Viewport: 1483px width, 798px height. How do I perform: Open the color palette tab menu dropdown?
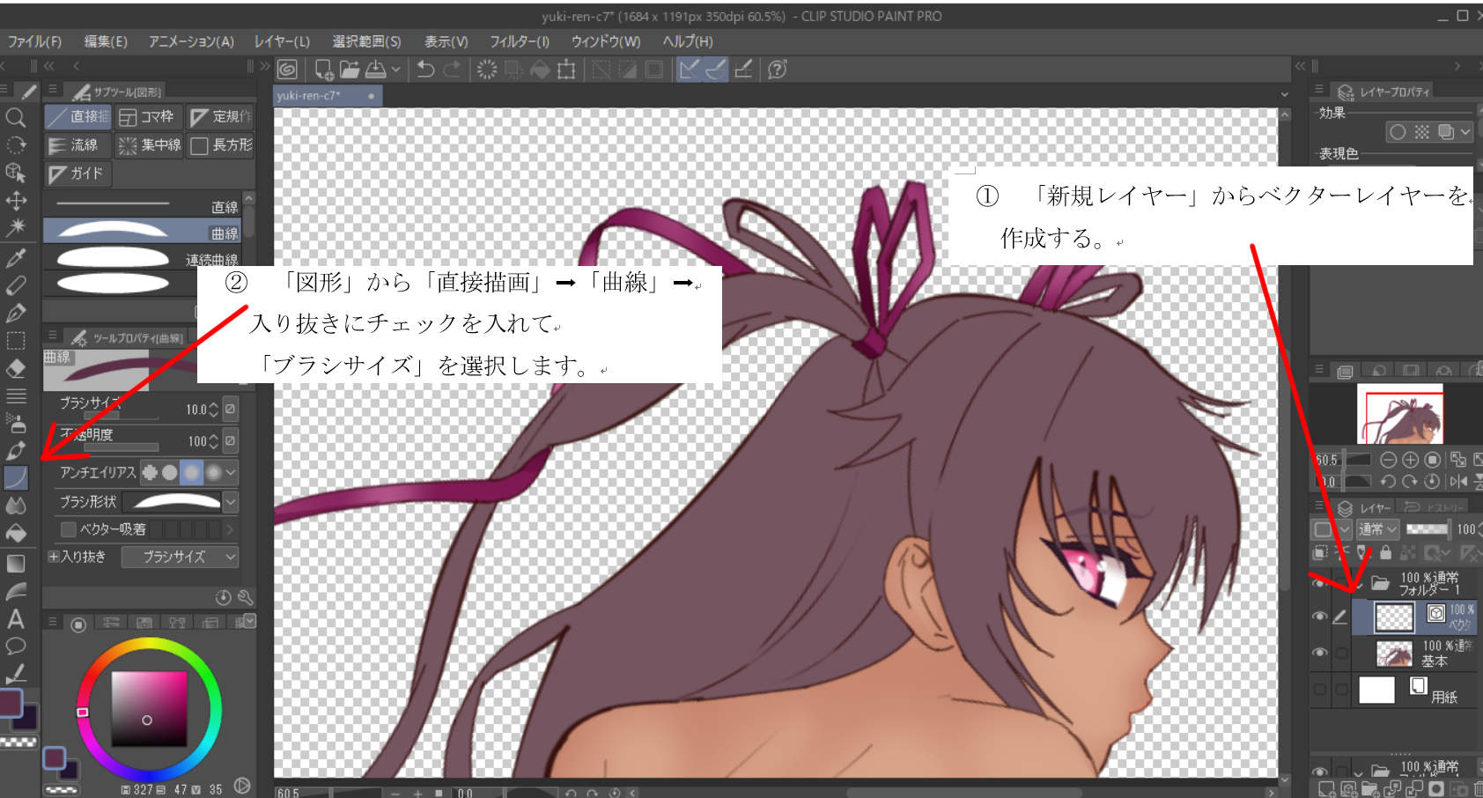[250, 622]
